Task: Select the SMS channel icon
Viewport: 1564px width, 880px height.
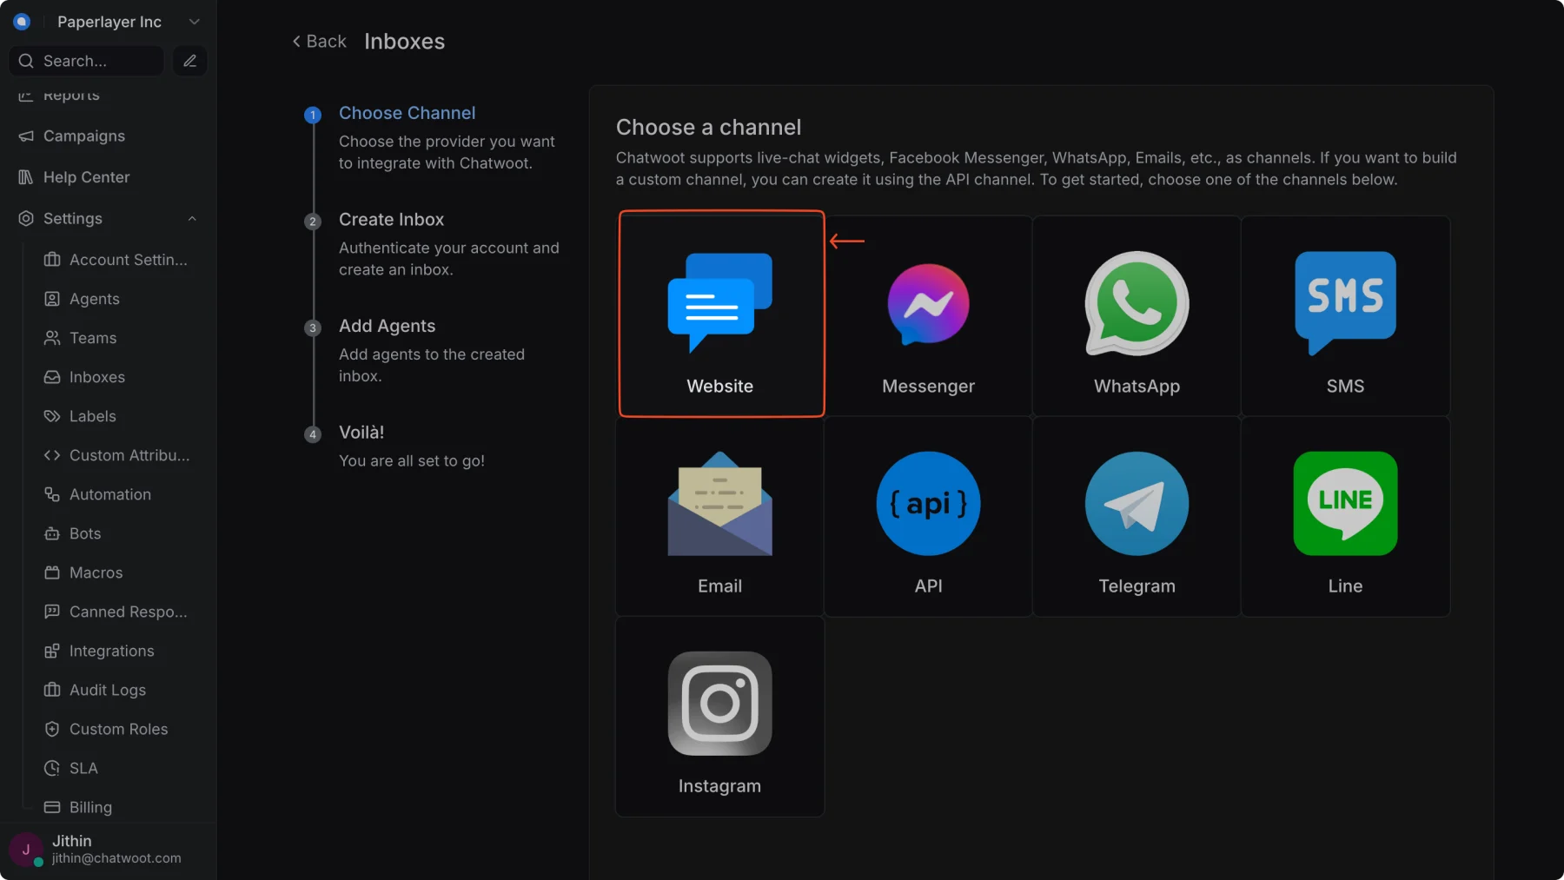Action: pos(1345,303)
